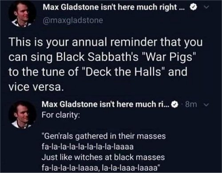The width and height of the screenshot is (222, 173).
Task: Expand the main tweet's options chevron
Action: pyautogui.click(x=206, y=7)
